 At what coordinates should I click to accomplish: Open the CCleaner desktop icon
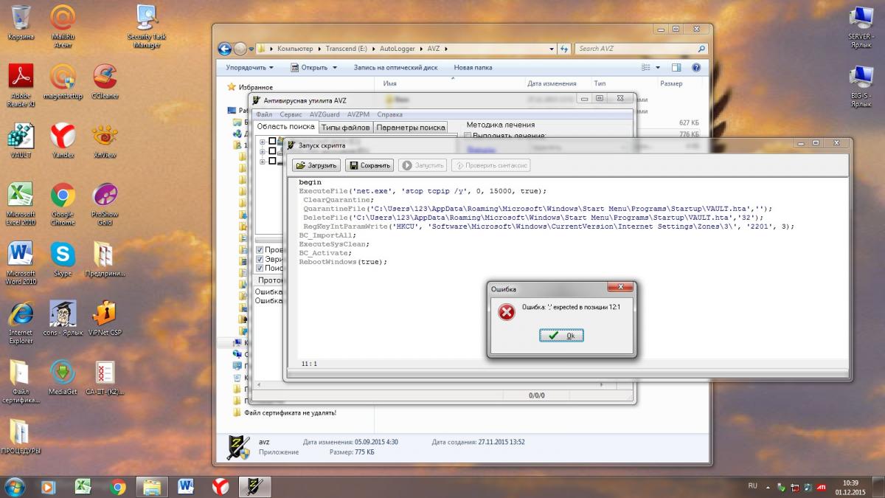point(105,81)
